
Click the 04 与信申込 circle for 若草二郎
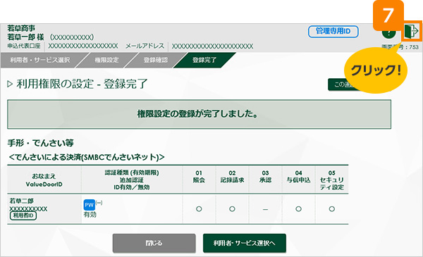coord(298,209)
